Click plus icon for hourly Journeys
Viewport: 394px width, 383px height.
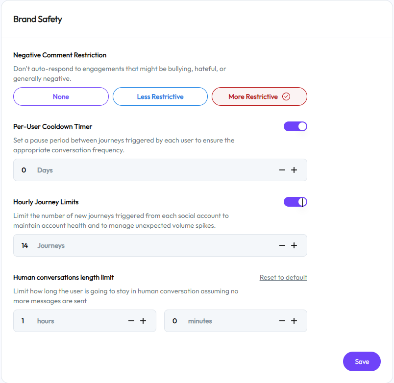[294, 246]
